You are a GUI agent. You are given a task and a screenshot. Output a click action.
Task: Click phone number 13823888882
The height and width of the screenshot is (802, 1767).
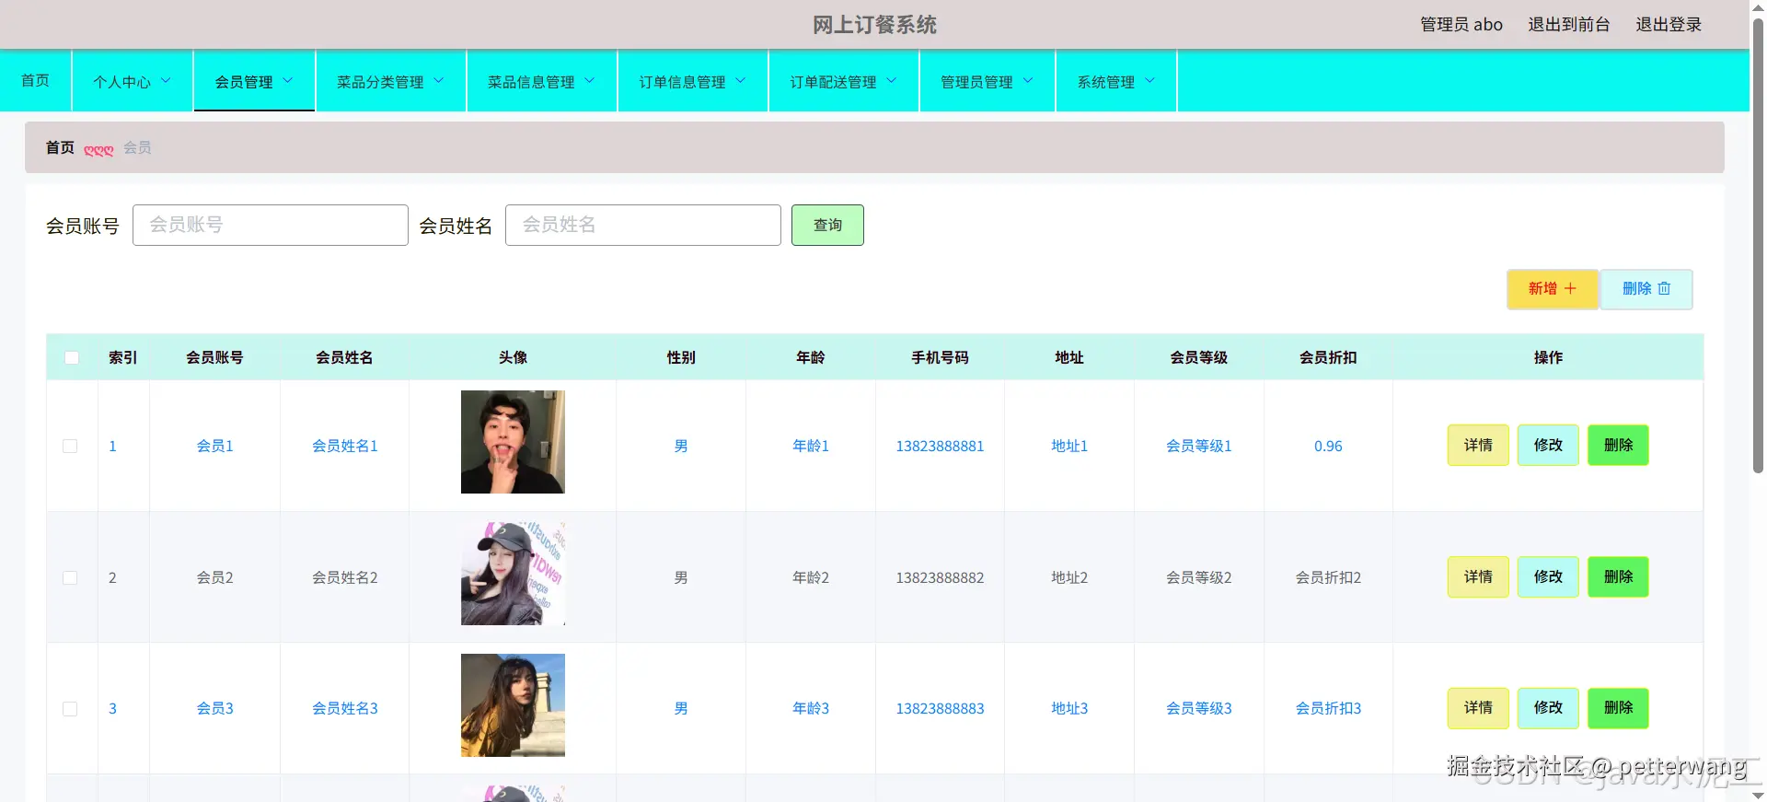940,577
